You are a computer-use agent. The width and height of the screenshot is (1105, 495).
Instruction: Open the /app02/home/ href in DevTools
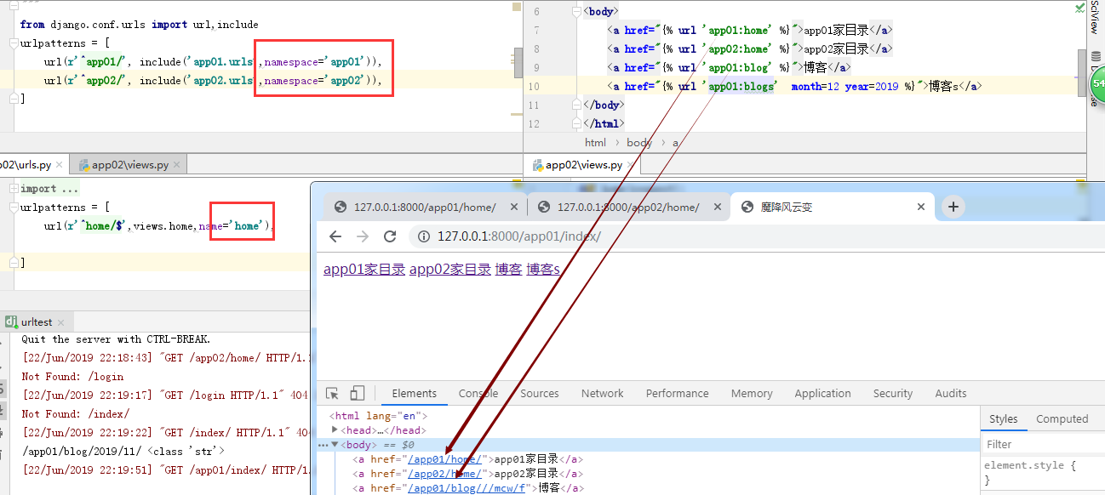(x=445, y=474)
